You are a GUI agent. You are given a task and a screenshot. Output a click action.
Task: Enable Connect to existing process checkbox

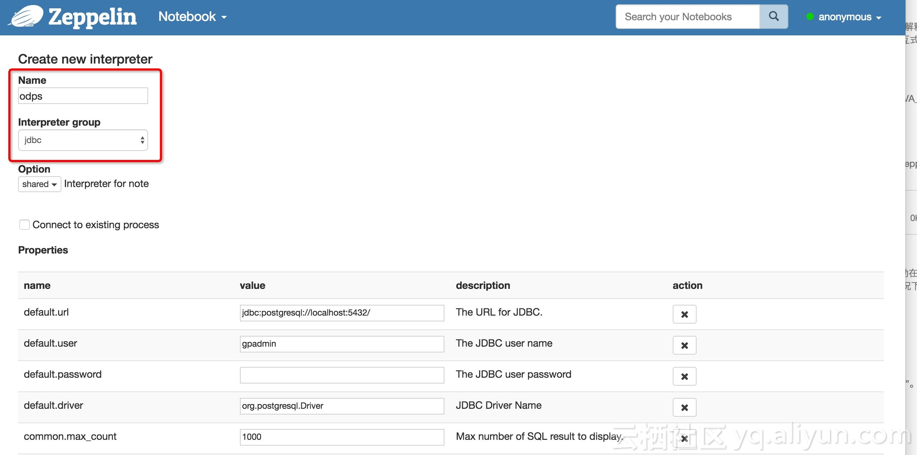[x=24, y=225]
